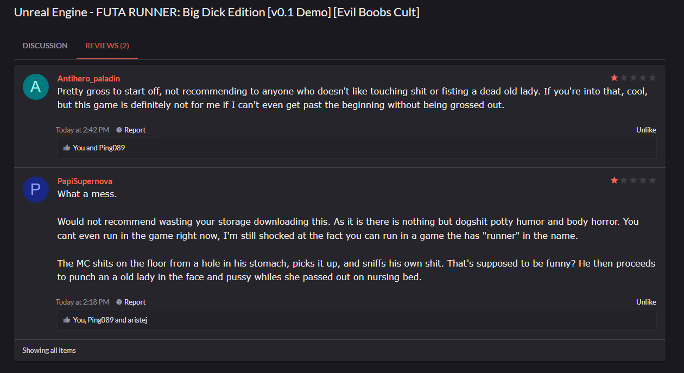Viewport: 684px width, 373px height.
Task: Open Antihero_paladin's teal avatar icon
Action: (x=36, y=86)
